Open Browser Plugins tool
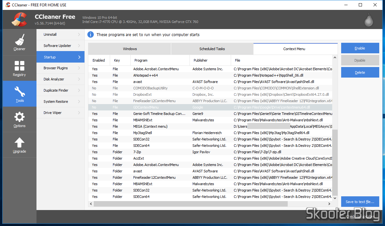Viewport: 385px width, 226px height. pos(60,68)
